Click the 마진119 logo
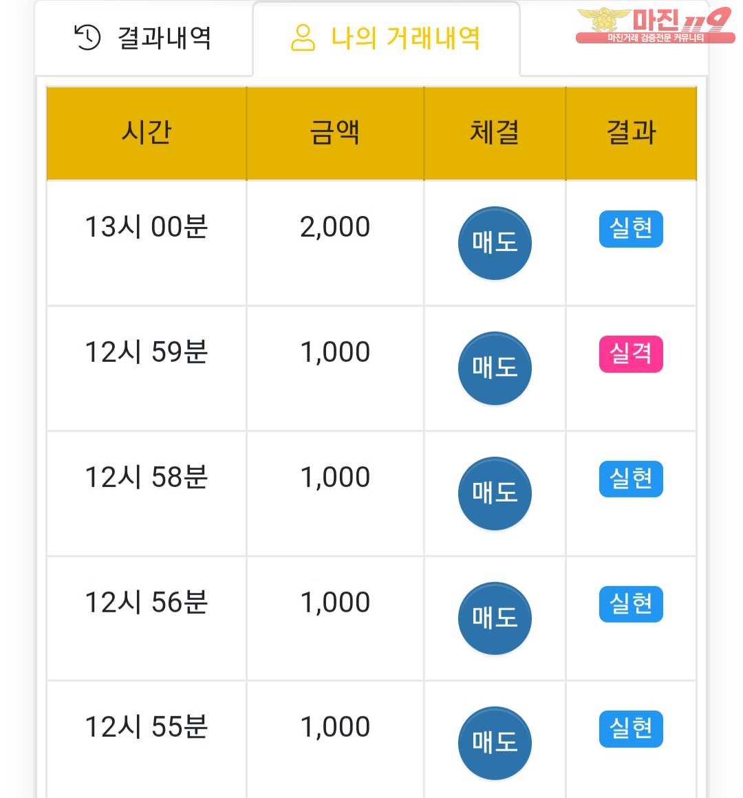743x798 pixels. pos(654,25)
